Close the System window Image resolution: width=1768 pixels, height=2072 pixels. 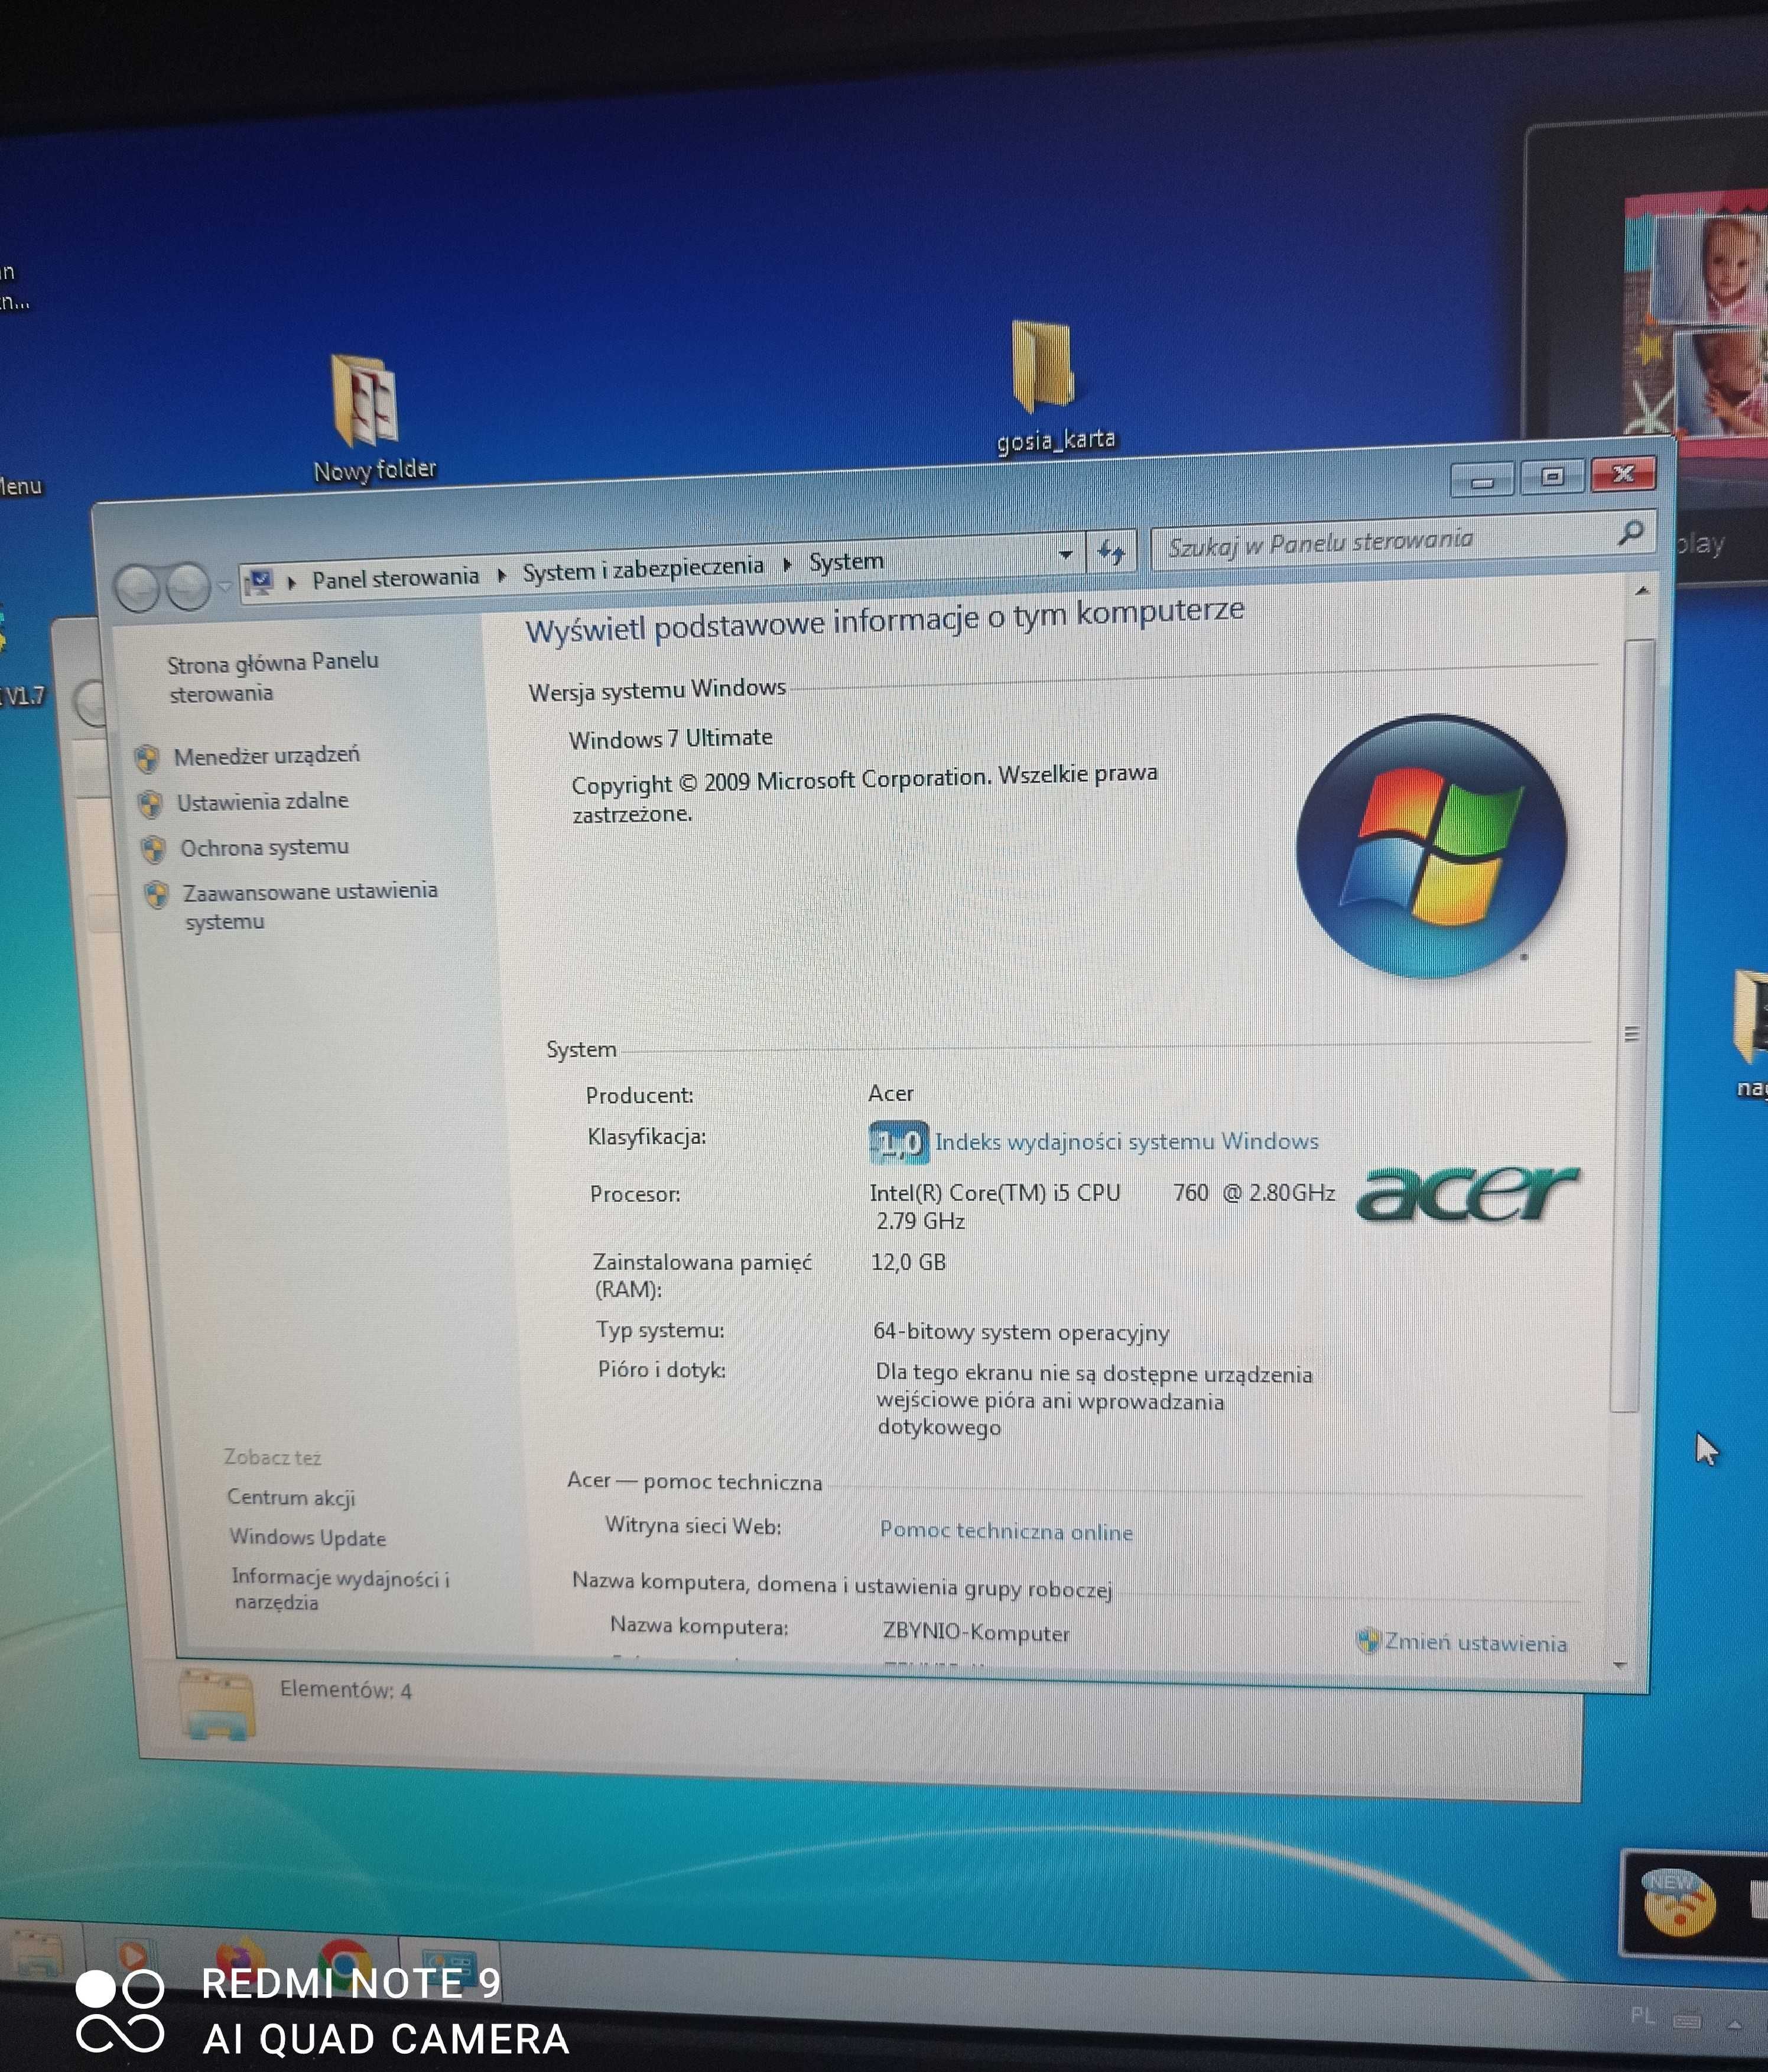coord(1623,473)
